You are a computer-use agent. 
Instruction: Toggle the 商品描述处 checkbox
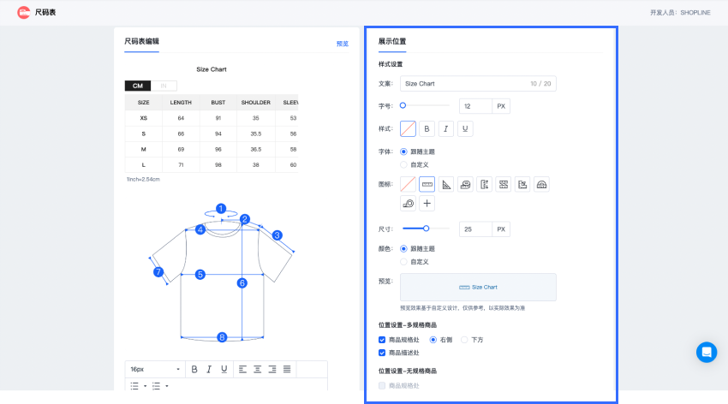click(x=383, y=353)
